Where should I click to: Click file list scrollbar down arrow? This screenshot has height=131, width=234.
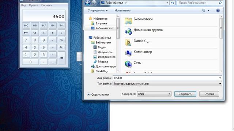[x=221, y=71]
